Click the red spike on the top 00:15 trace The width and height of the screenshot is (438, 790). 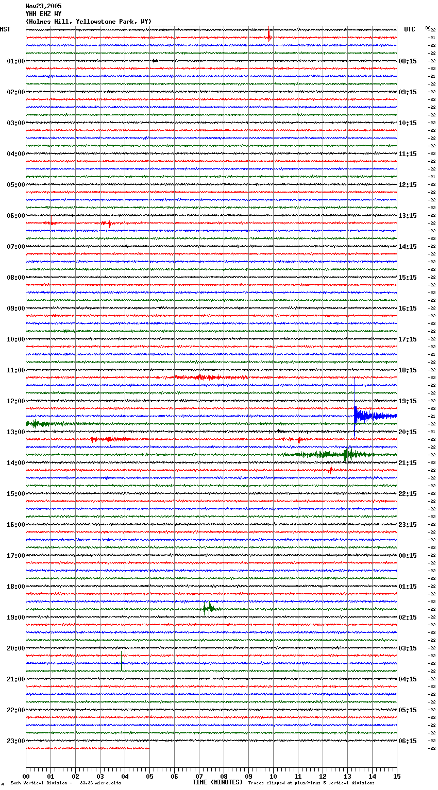pyautogui.click(x=269, y=35)
